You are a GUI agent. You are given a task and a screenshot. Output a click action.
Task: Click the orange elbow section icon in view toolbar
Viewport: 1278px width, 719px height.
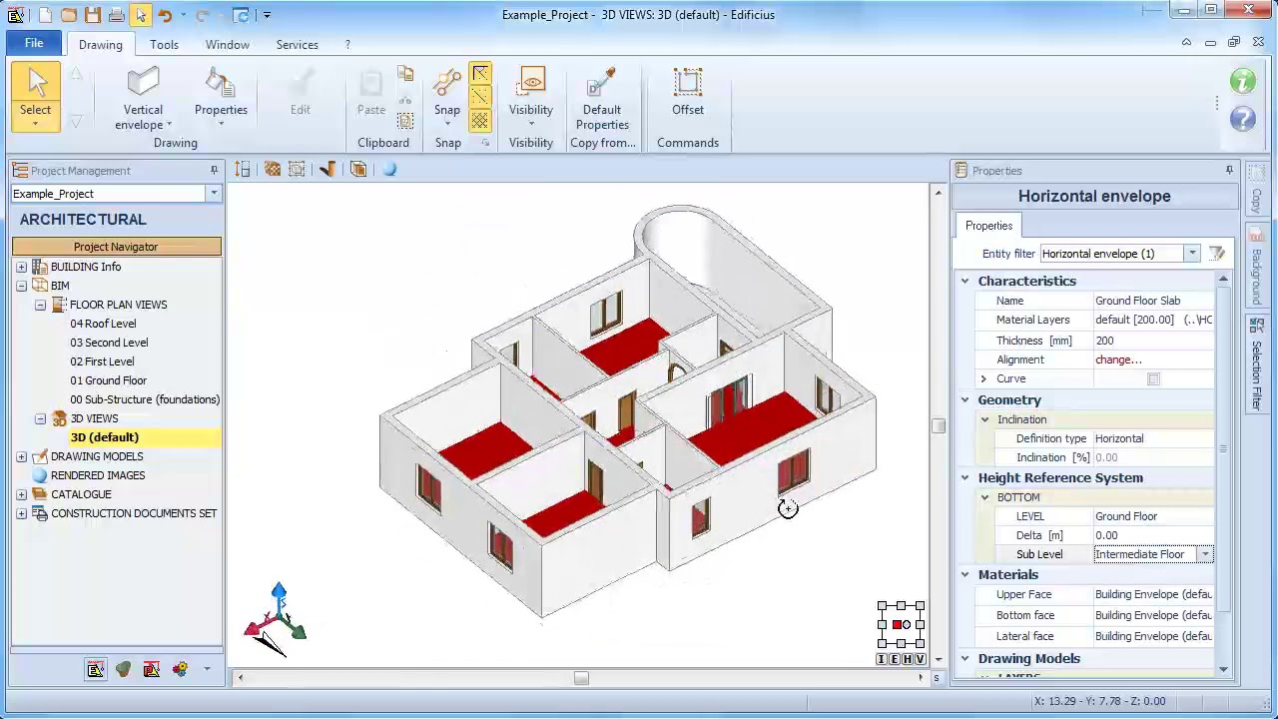(x=327, y=170)
